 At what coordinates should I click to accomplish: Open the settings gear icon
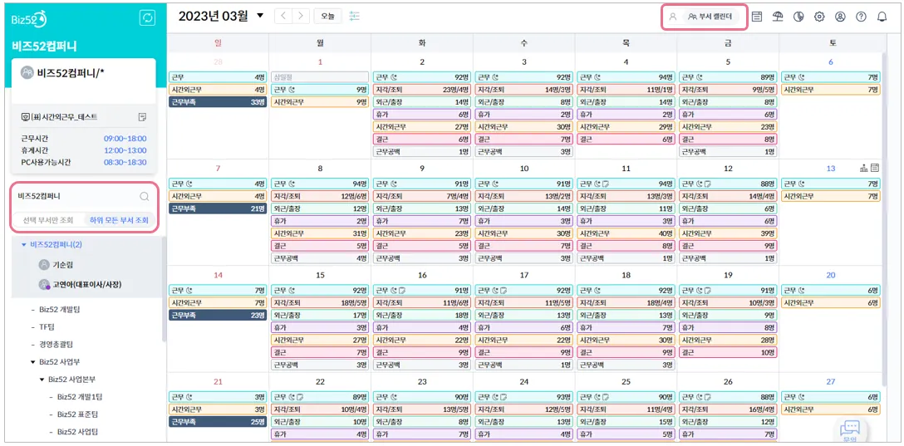point(819,17)
